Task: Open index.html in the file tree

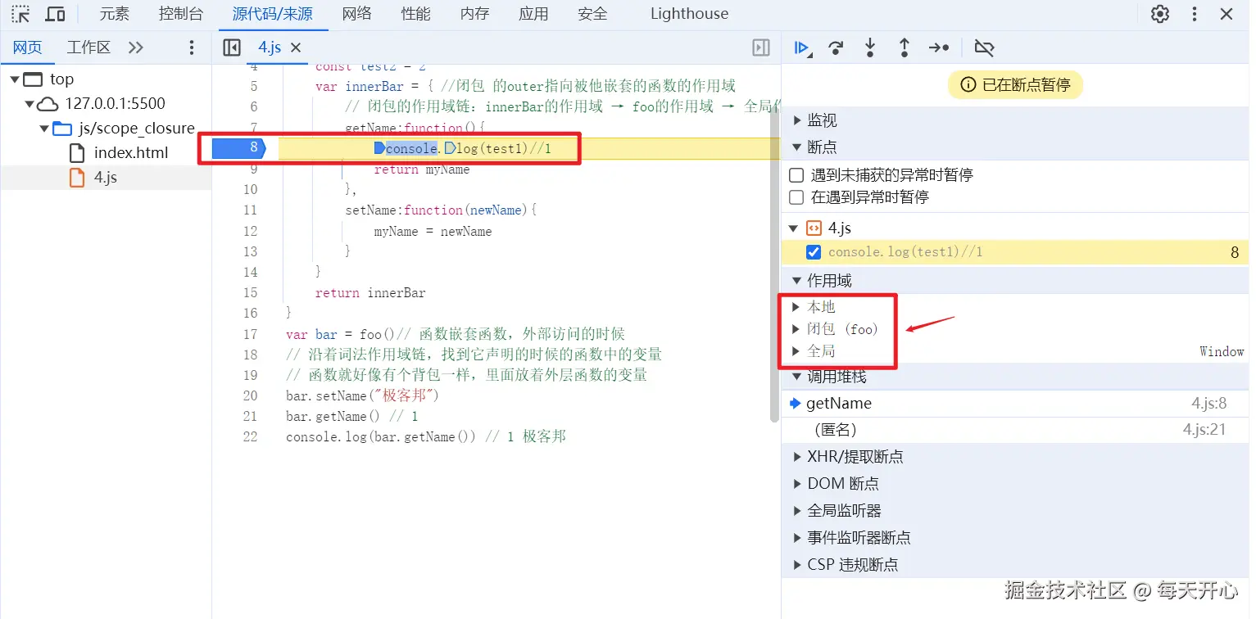Action: click(x=131, y=153)
